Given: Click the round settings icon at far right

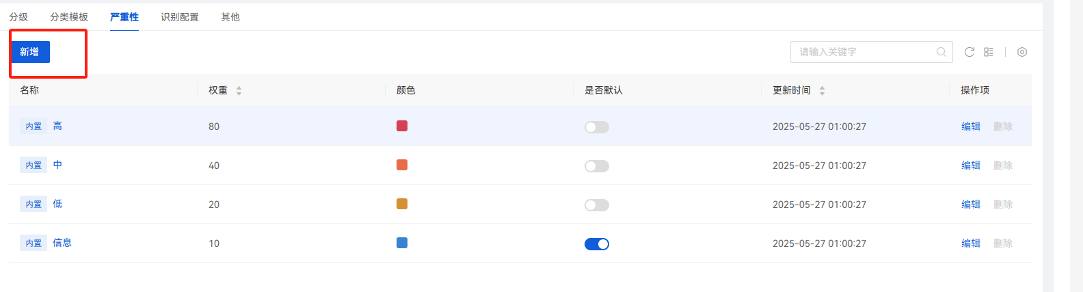Looking at the screenshot, I should 1022,52.
